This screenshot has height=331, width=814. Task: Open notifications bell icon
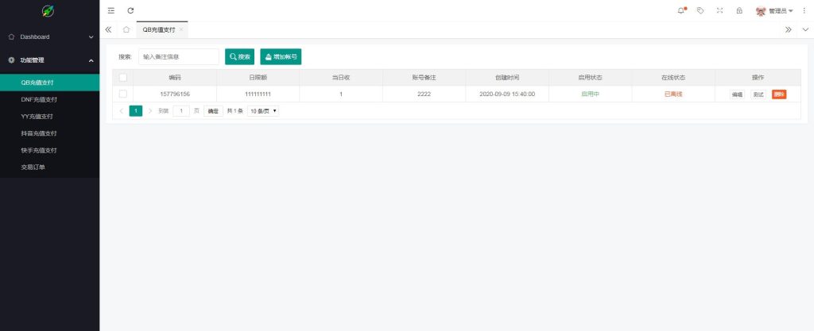(681, 10)
